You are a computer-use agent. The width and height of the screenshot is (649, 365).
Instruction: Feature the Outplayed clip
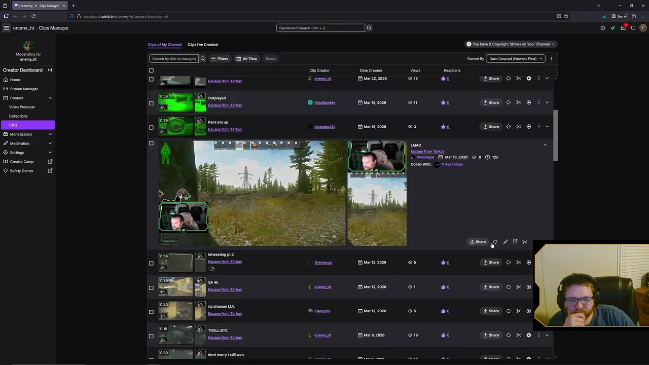point(529,102)
